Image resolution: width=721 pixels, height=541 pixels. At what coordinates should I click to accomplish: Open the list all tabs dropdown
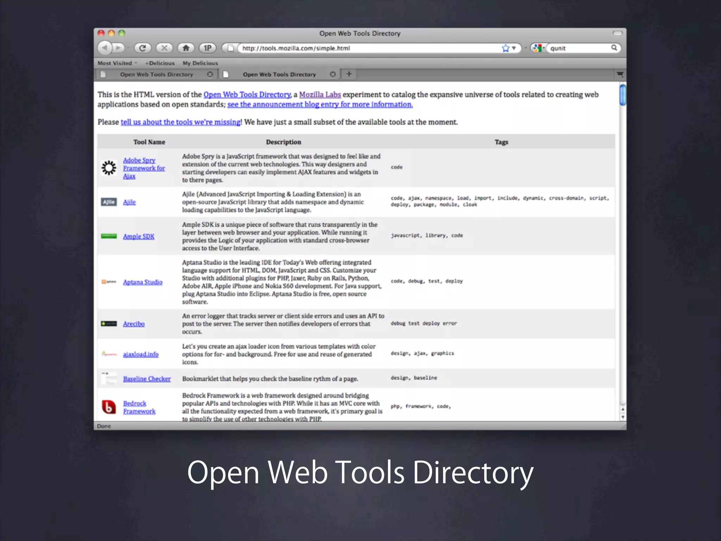click(x=620, y=74)
